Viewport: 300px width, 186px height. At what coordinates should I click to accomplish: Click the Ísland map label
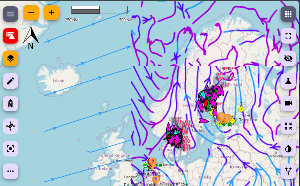[58, 81]
